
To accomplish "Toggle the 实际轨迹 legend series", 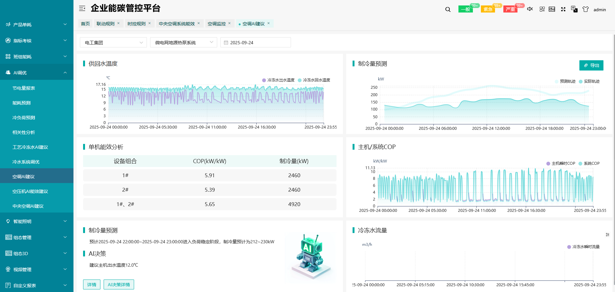I will pos(589,81).
